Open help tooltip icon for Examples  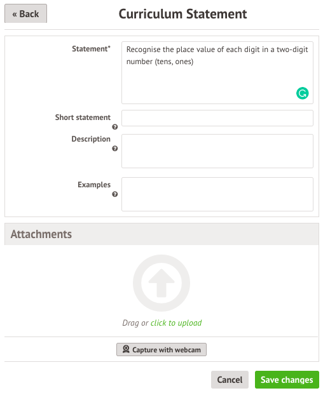pyautogui.click(x=114, y=194)
